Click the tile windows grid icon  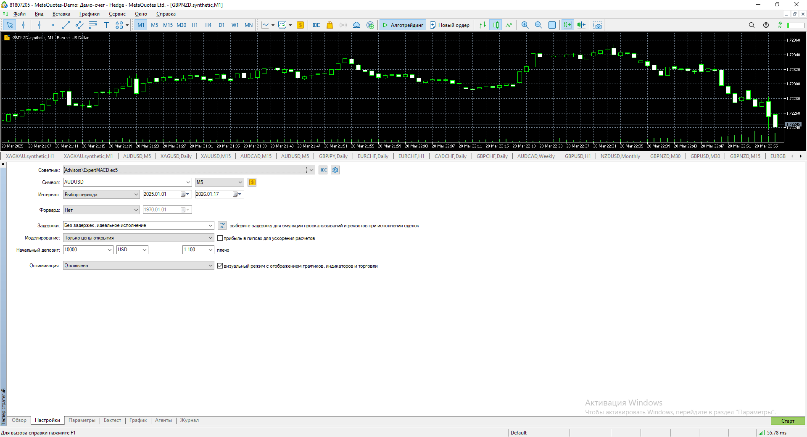[x=552, y=25]
